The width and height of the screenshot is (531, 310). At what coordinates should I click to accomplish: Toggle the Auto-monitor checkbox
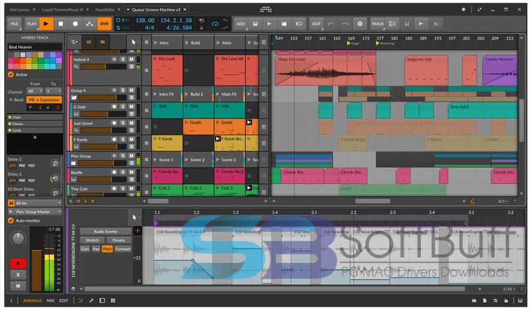coord(11,220)
